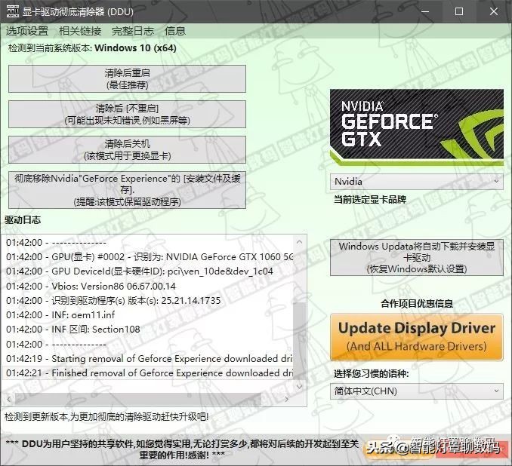Click log scroll up arrow
This screenshot has width=512, height=466.
coord(300,242)
